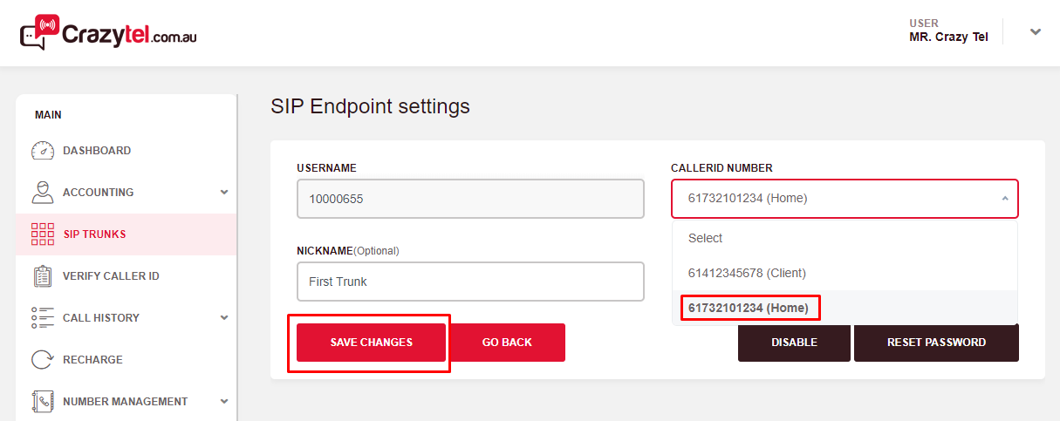
Task: Click the Number Management phonebook icon
Action: (43, 402)
